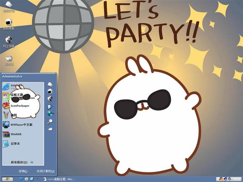Expand globe-with-arrow network connections icon in start menu

coord(50,114)
